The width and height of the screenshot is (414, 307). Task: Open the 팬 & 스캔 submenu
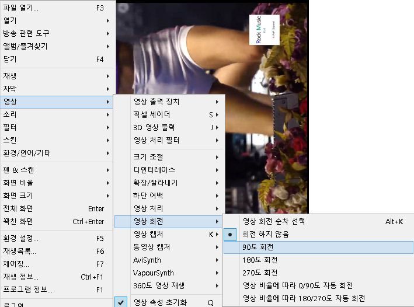click(57, 170)
